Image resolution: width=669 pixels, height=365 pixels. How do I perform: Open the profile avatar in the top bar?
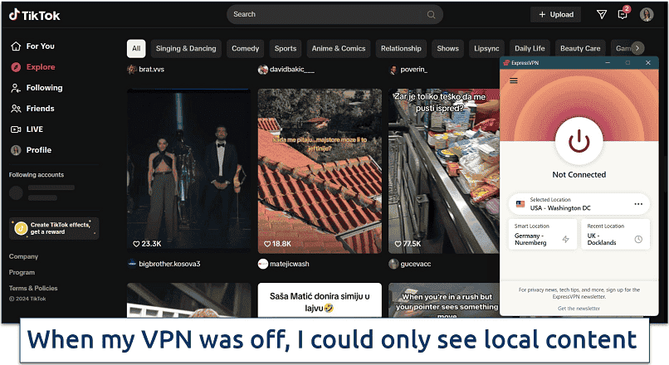pos(647,14)
